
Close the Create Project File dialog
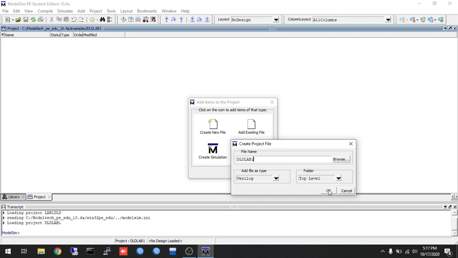tap(351, 144)
